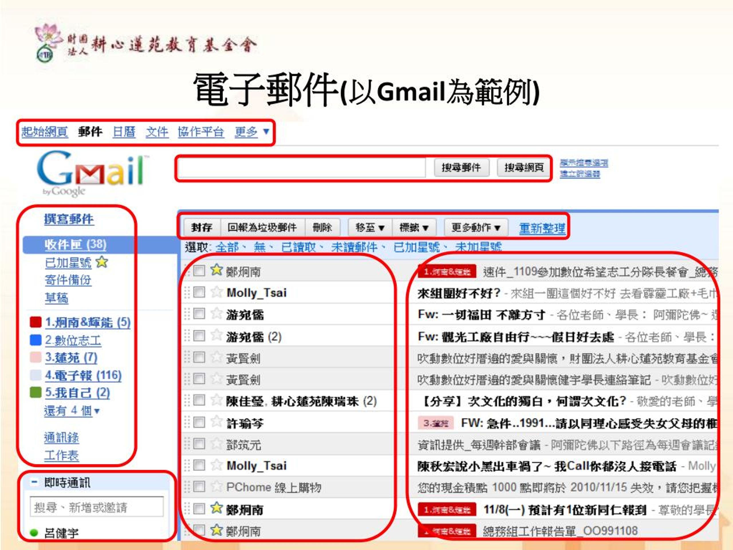Check the 許瑜芩 email checkbox
Image resolution: width=733 pixels, height=550 pixels.
click(x=199, y=422)
